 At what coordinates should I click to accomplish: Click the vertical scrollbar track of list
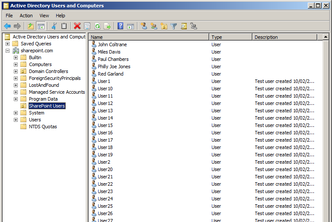click(326, 131)
